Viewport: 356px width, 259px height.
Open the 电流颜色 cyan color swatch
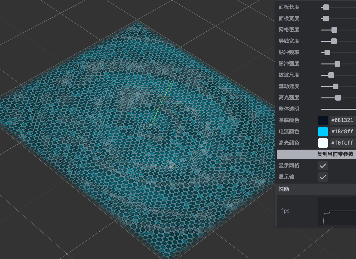point(323,132)
